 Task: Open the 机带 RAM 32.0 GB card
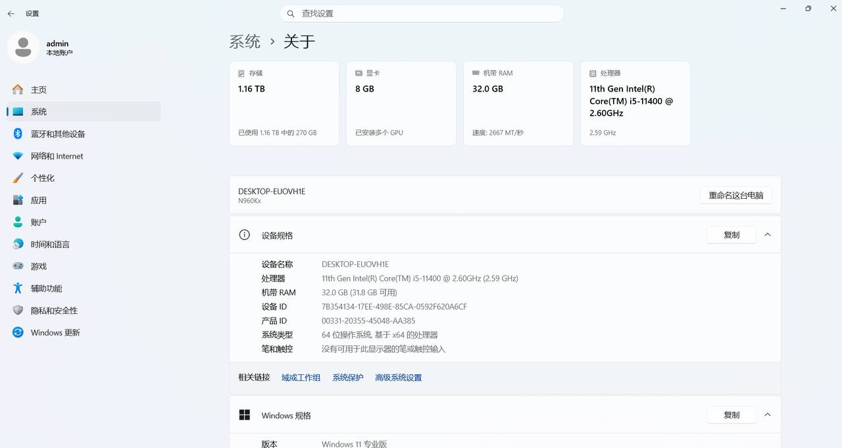point(518,103)
